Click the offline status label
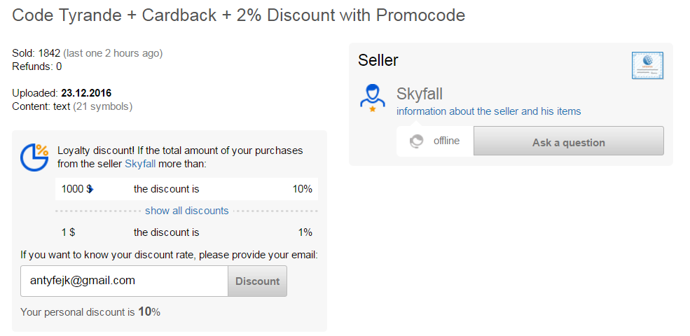This screenshot has width=690, height=336. pyautogui.click(x=447, y=141)
